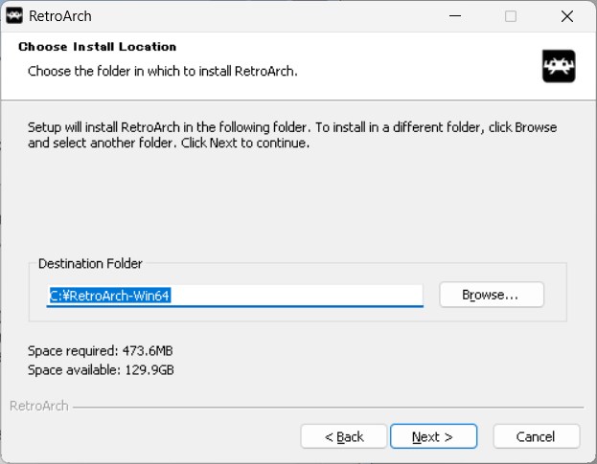Click the RetroArch title bar icon
Viewport: 597px width, 464px height.
pyautogui.click(x=14, y=16)
